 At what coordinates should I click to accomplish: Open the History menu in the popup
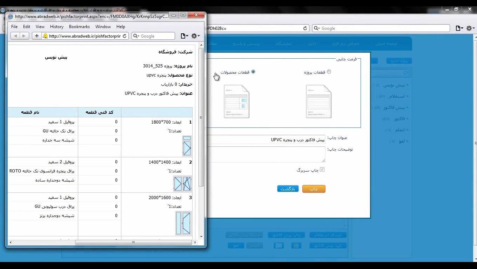click(57, 27)
